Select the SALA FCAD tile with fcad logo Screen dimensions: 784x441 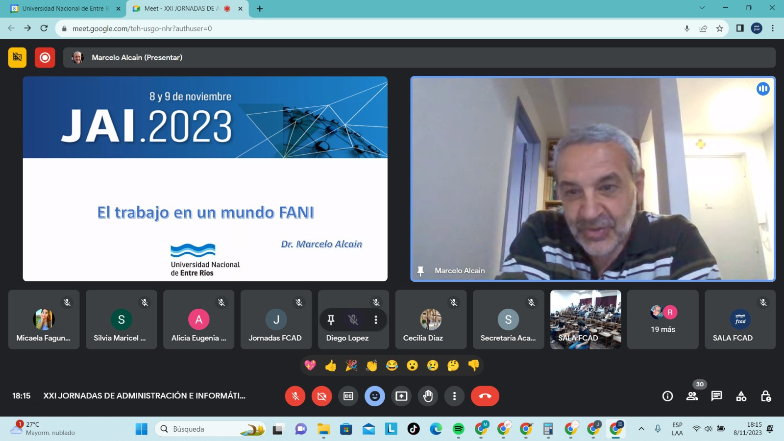click(740, 319)
